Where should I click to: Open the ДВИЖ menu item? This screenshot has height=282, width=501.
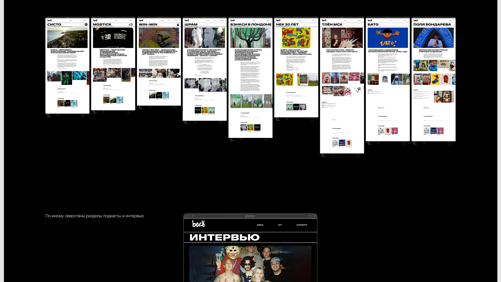(x=260, y=225)
